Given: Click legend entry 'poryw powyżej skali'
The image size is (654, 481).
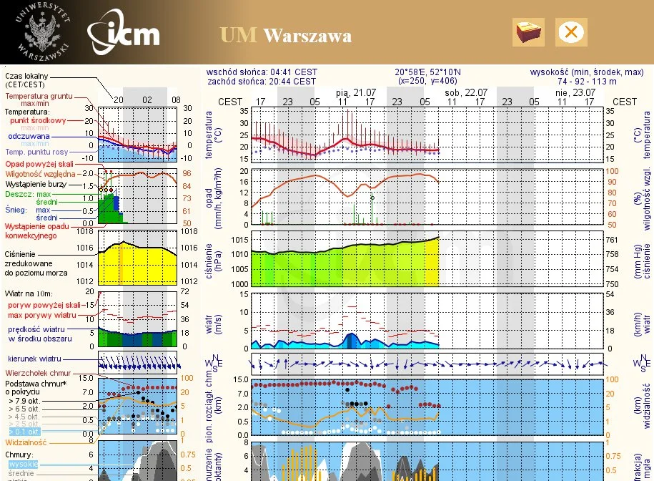Looking at the screenshot, I should point(44,305).
